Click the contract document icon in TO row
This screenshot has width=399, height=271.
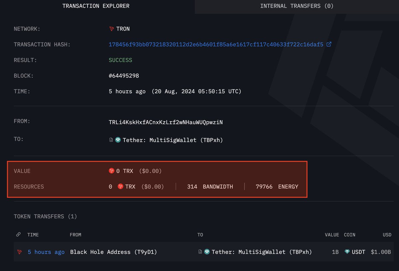click(111, 140)
